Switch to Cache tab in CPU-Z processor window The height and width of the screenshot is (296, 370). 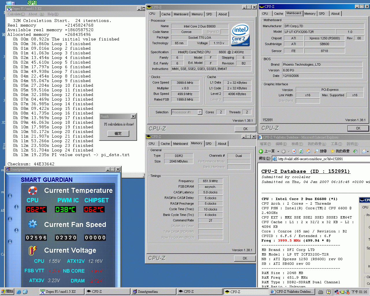tap(166, 14)
